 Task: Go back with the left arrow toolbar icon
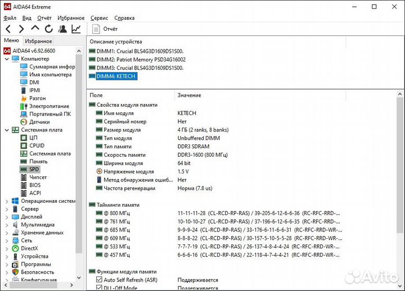pyautogui.click(x=8, y=29)
